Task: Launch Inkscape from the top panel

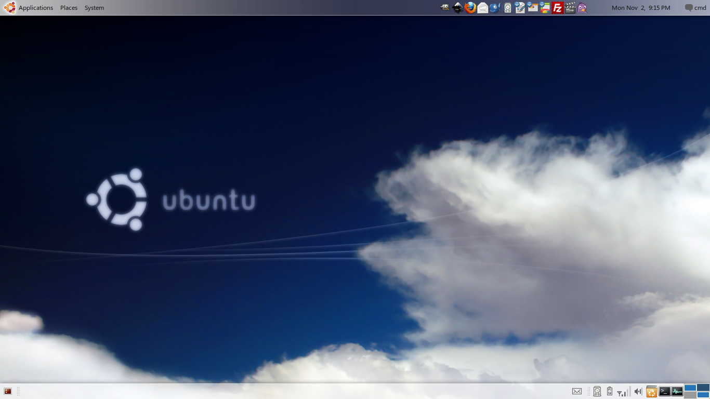Action: (x=458, y=8)
